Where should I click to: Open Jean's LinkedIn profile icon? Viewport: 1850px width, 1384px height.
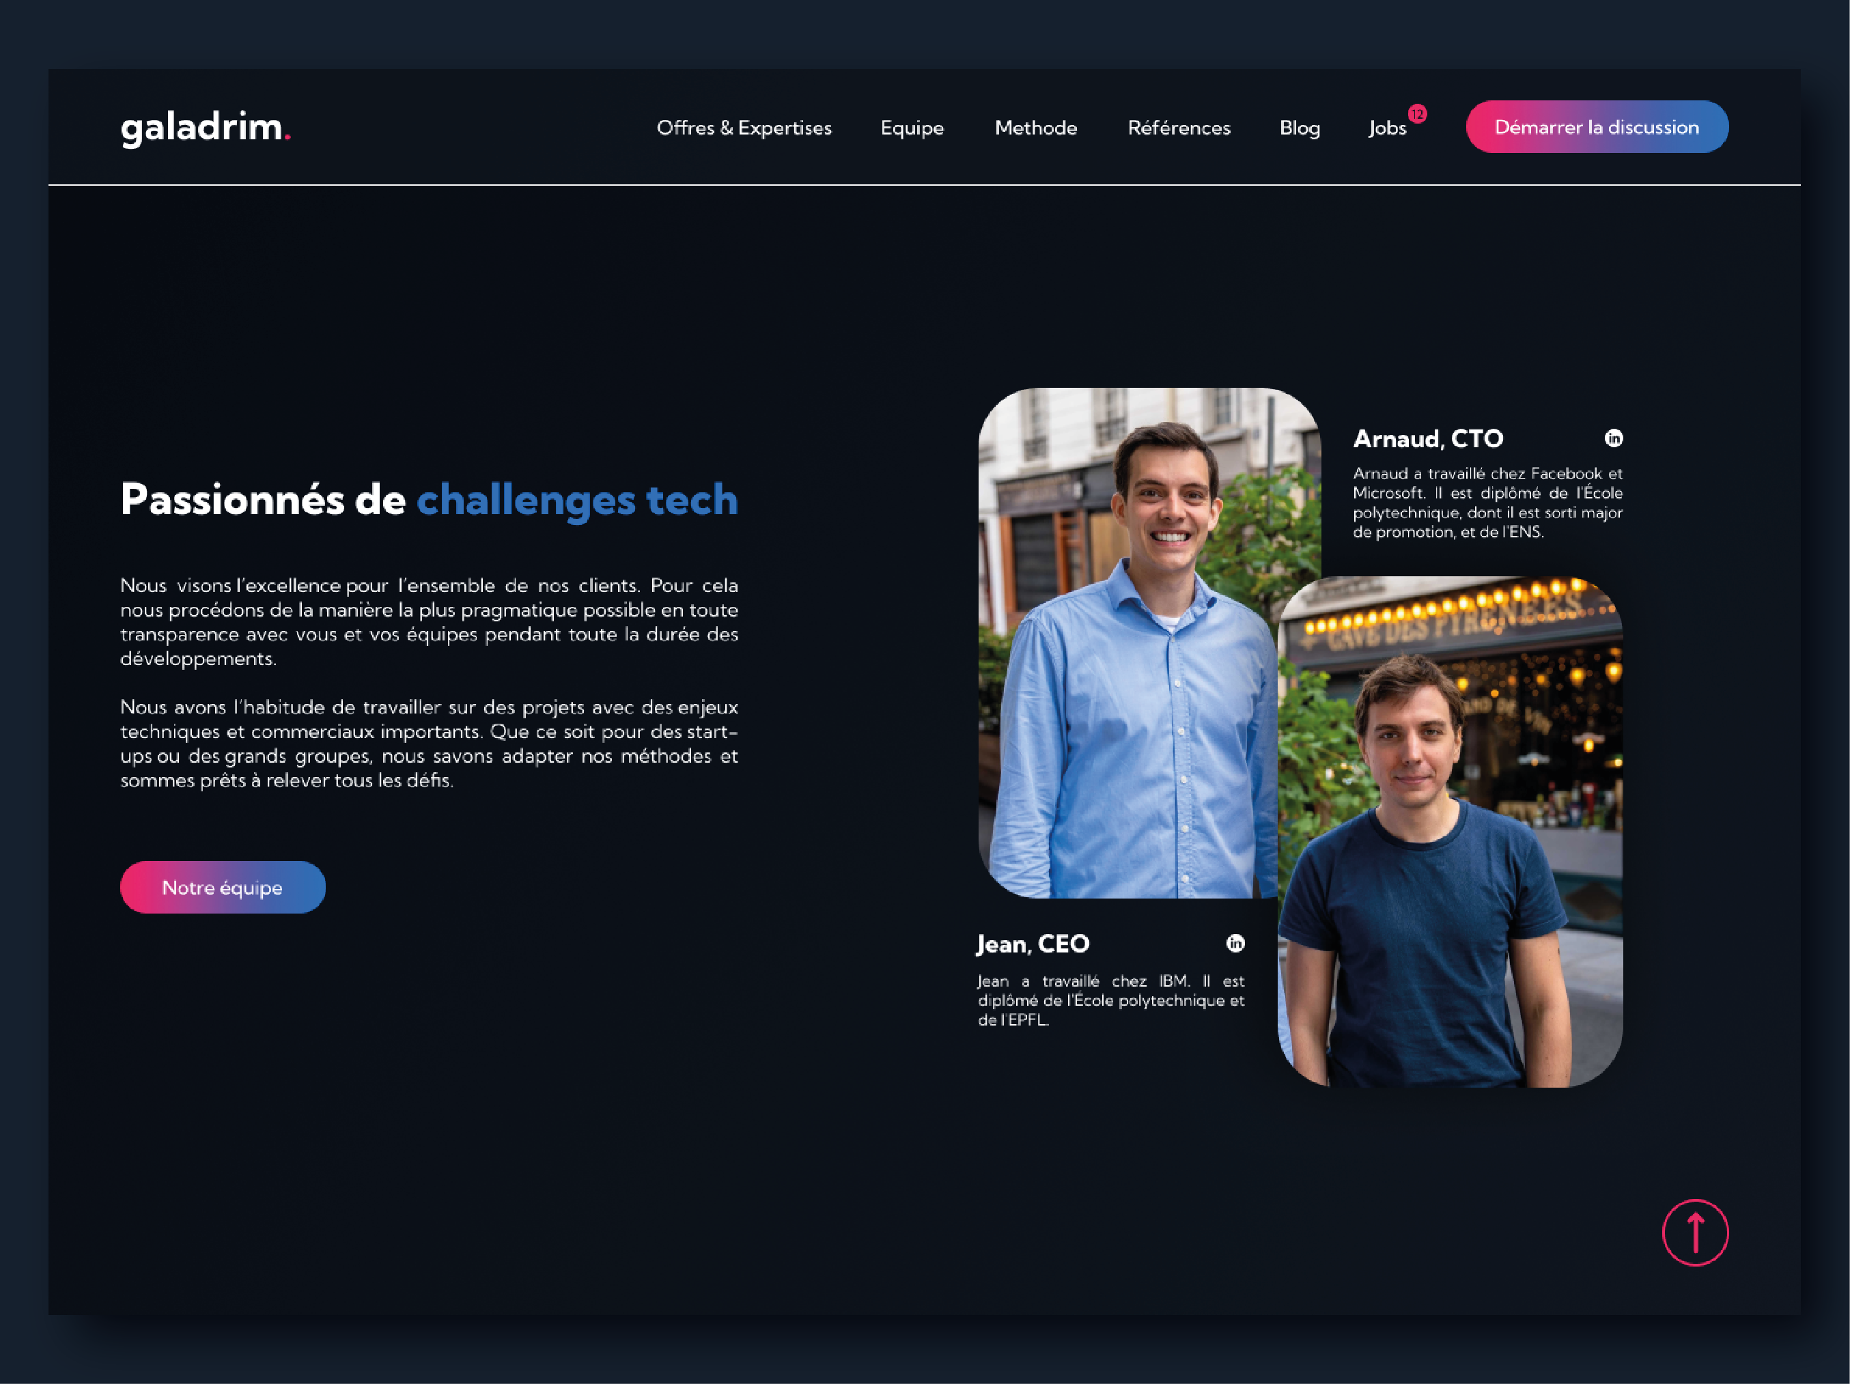1235,944
